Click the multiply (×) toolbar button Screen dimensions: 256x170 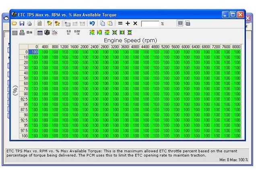135,24
